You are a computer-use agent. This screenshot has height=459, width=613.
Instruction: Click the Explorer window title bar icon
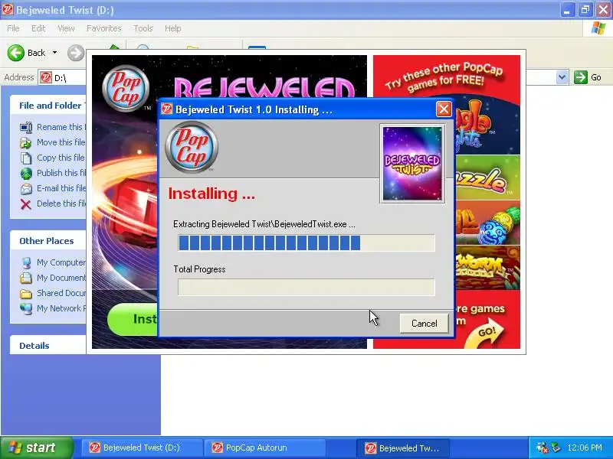point(8,10)
